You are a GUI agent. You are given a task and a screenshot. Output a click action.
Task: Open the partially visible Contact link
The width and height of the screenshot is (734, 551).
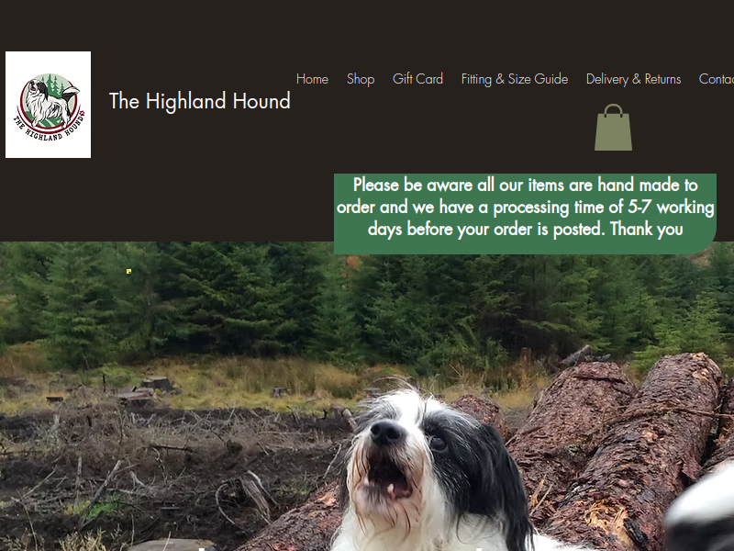717,79
